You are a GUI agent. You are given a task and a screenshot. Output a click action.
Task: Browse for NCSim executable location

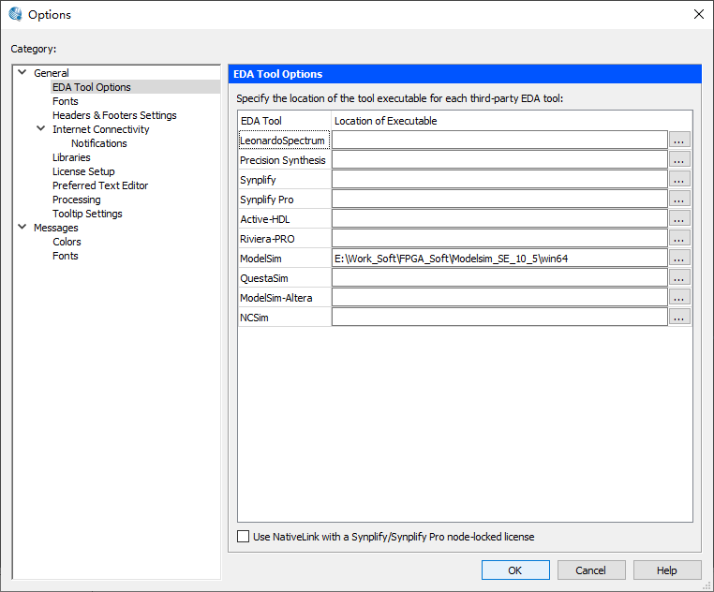(679, 317)
